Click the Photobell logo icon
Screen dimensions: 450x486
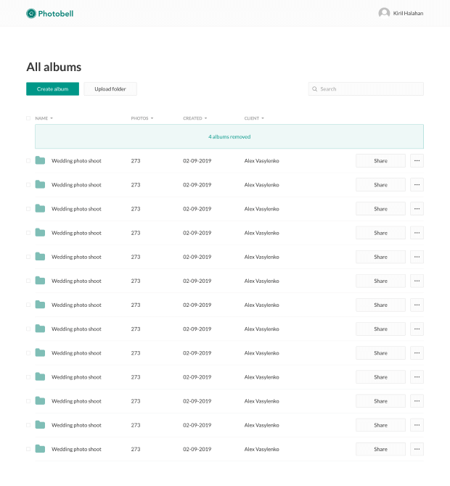tap(31, 13)
